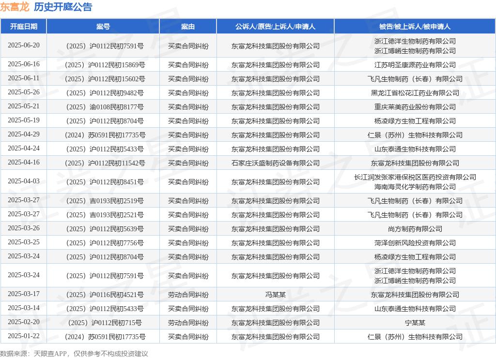Select the date cell 2025-04-29
496x358 pixels.
tap(24, 134)
